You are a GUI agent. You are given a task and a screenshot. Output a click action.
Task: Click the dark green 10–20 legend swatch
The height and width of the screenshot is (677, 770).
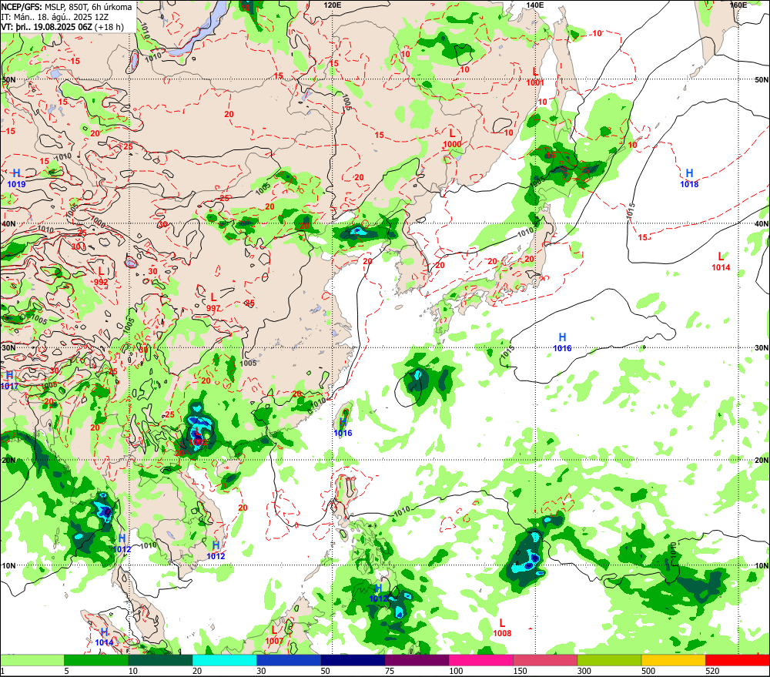(161, 660)
